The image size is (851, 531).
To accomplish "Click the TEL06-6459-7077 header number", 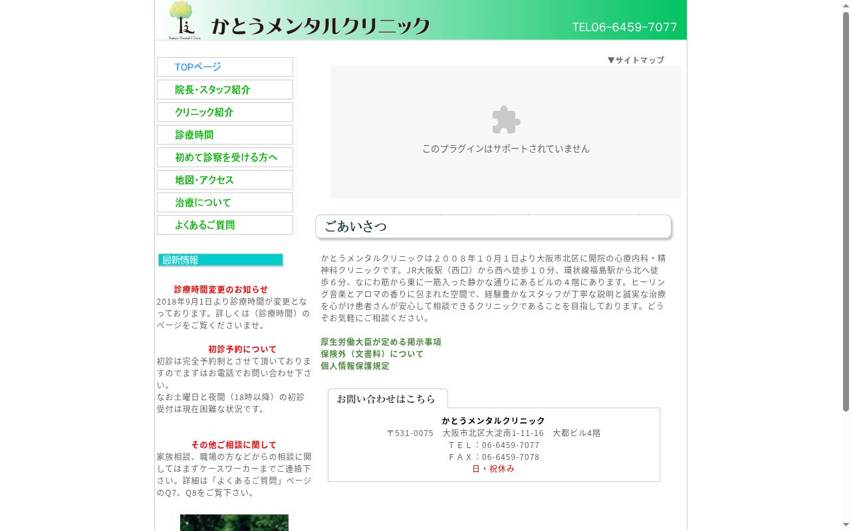I will point(625,27).
